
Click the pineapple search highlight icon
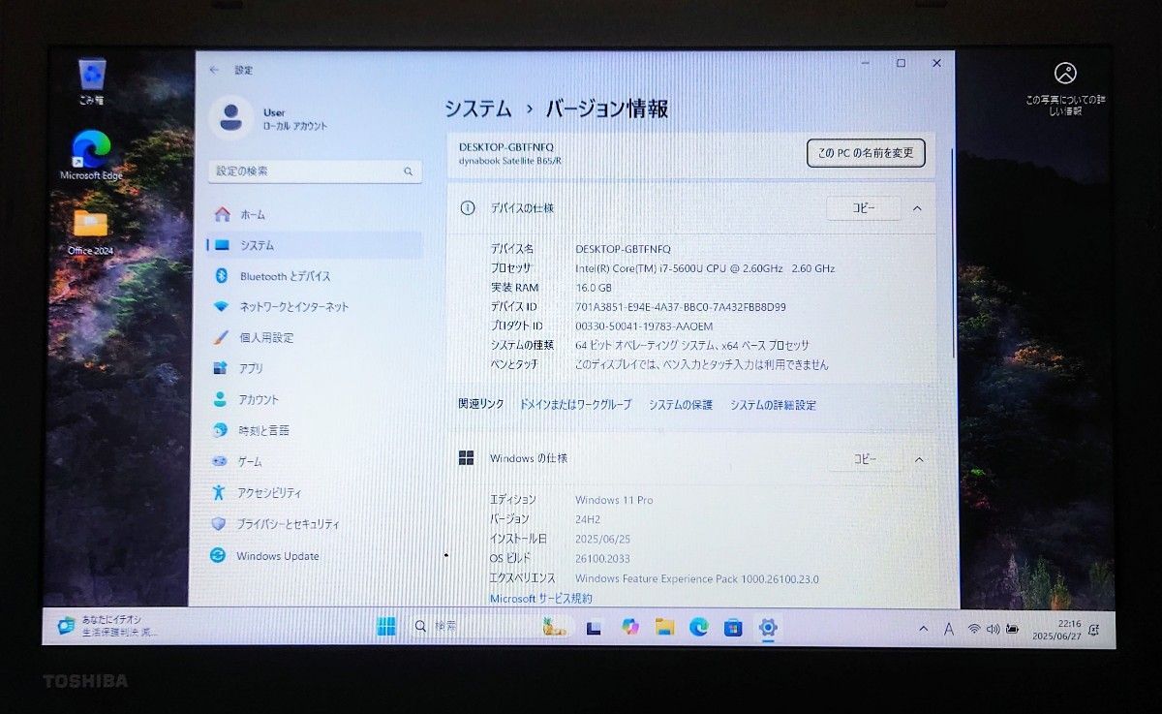click(554, 627)
